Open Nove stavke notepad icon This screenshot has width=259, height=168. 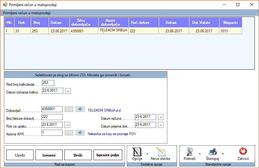[160, 151]
